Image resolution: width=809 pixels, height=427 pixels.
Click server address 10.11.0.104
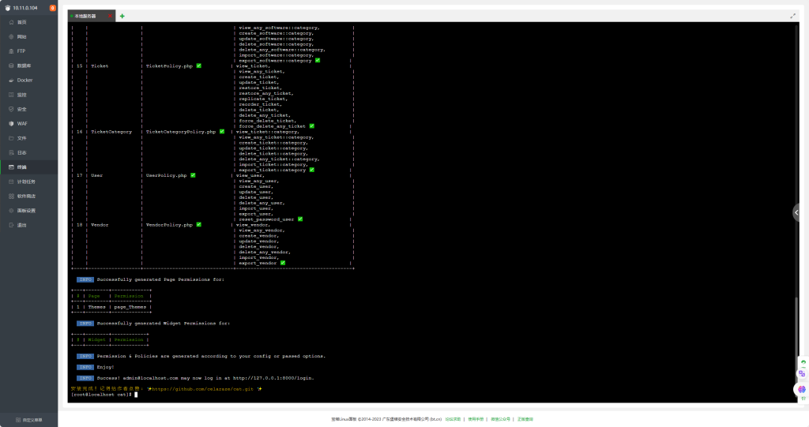(25, 8)
